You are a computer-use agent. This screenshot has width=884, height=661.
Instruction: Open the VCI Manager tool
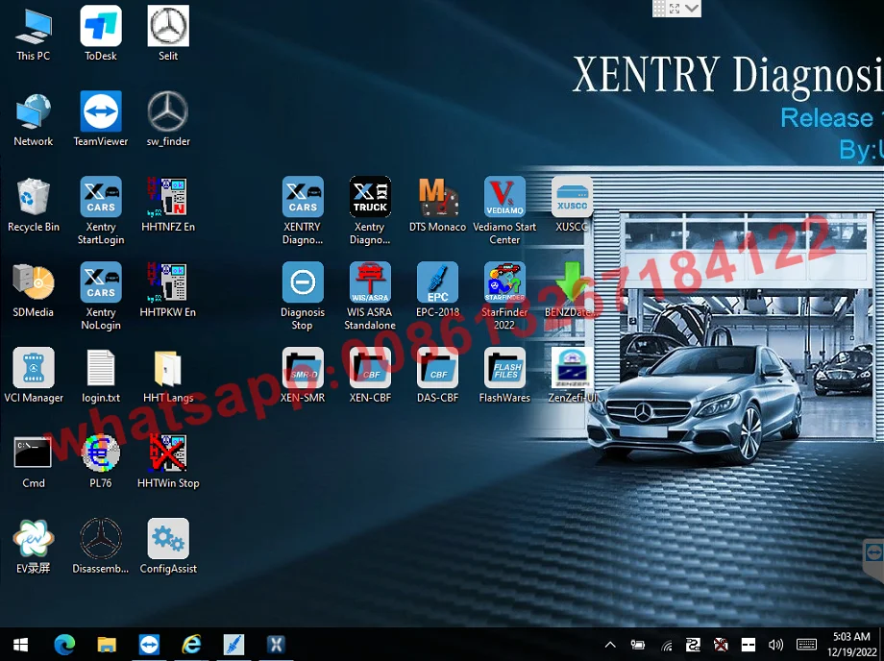(33, 369)
